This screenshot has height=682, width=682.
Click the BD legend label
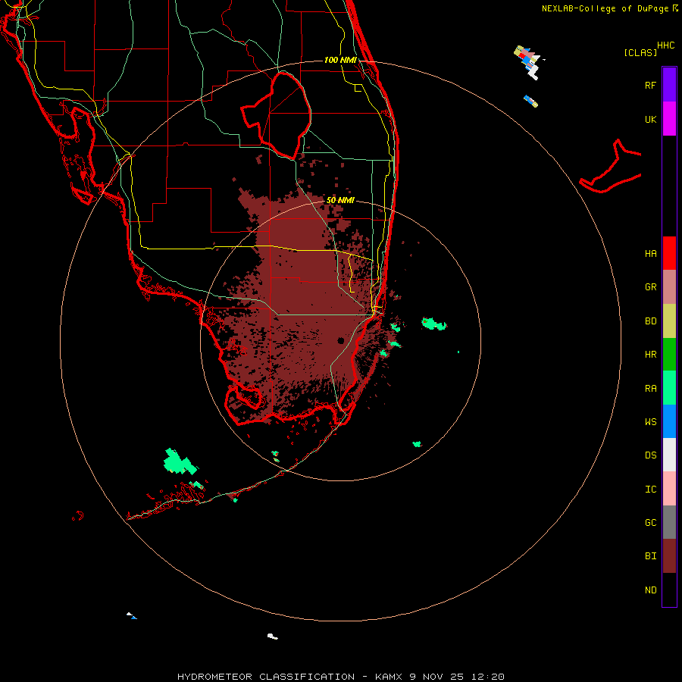pyautogui.click(x=650, y=321)
